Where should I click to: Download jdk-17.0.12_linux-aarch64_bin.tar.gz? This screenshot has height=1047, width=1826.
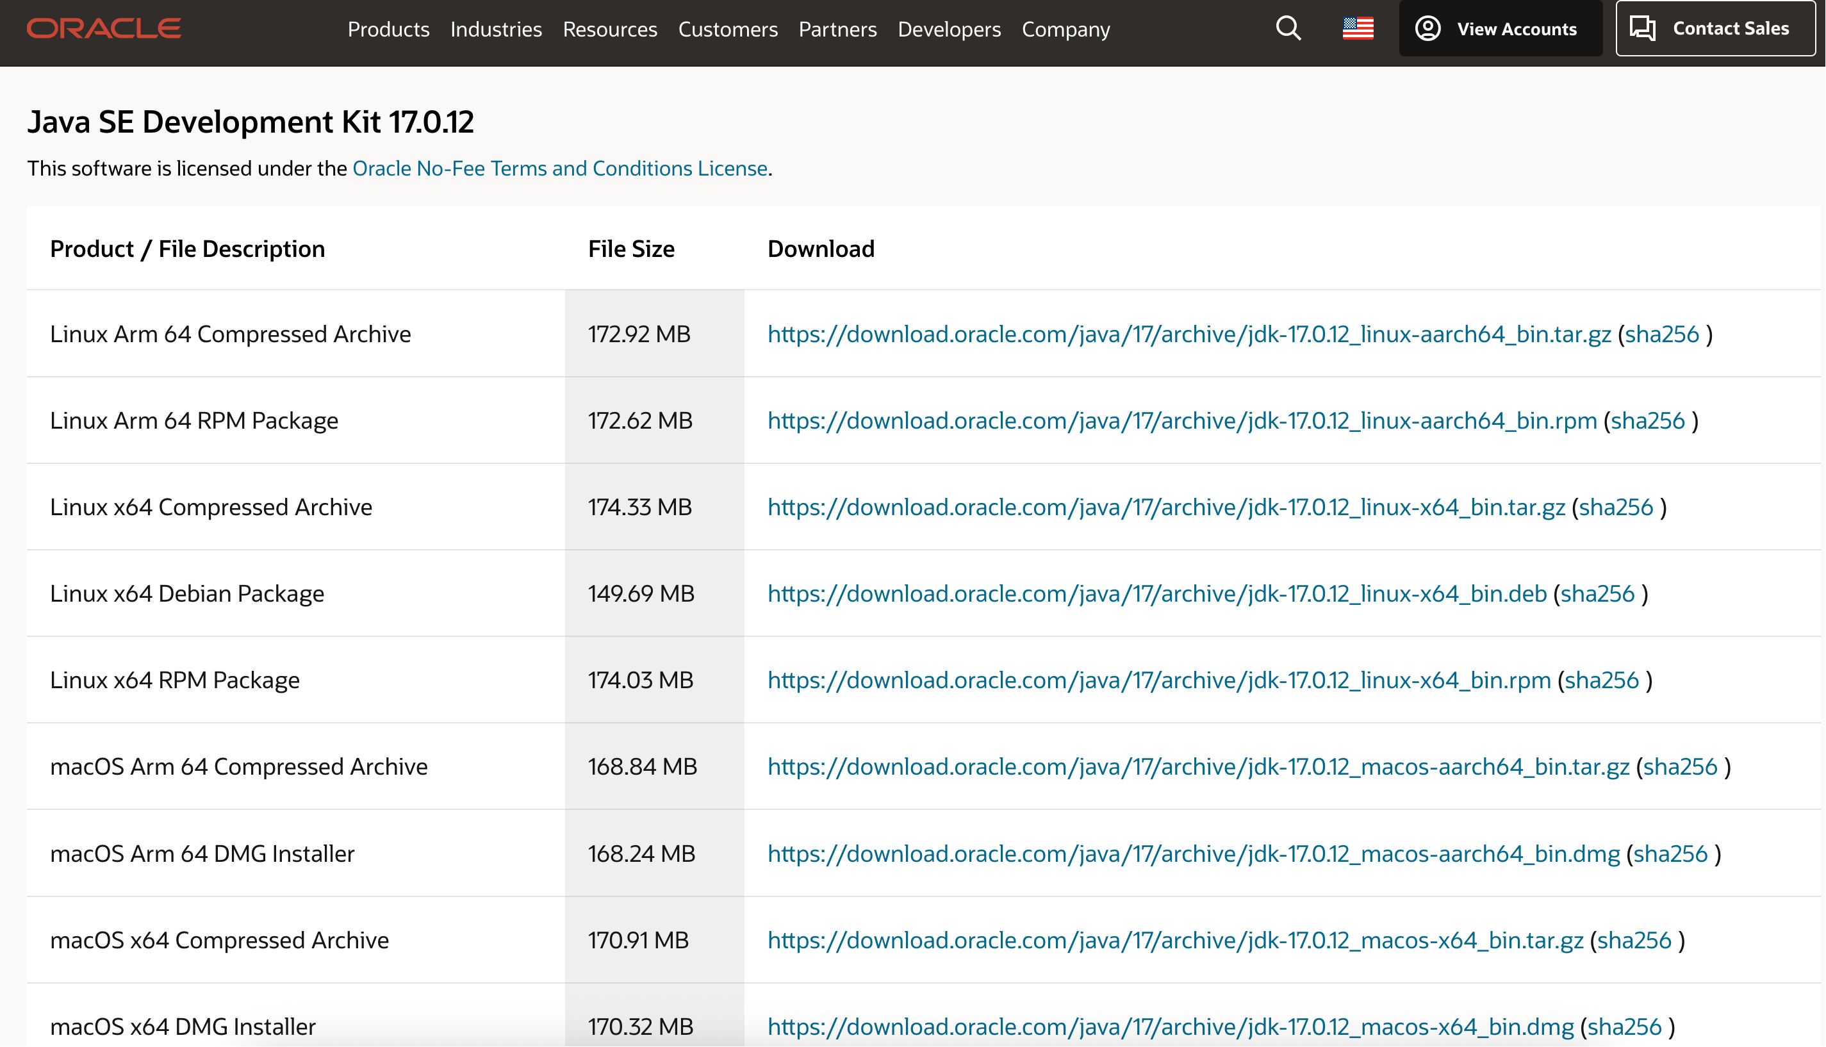pos(1189,334)
